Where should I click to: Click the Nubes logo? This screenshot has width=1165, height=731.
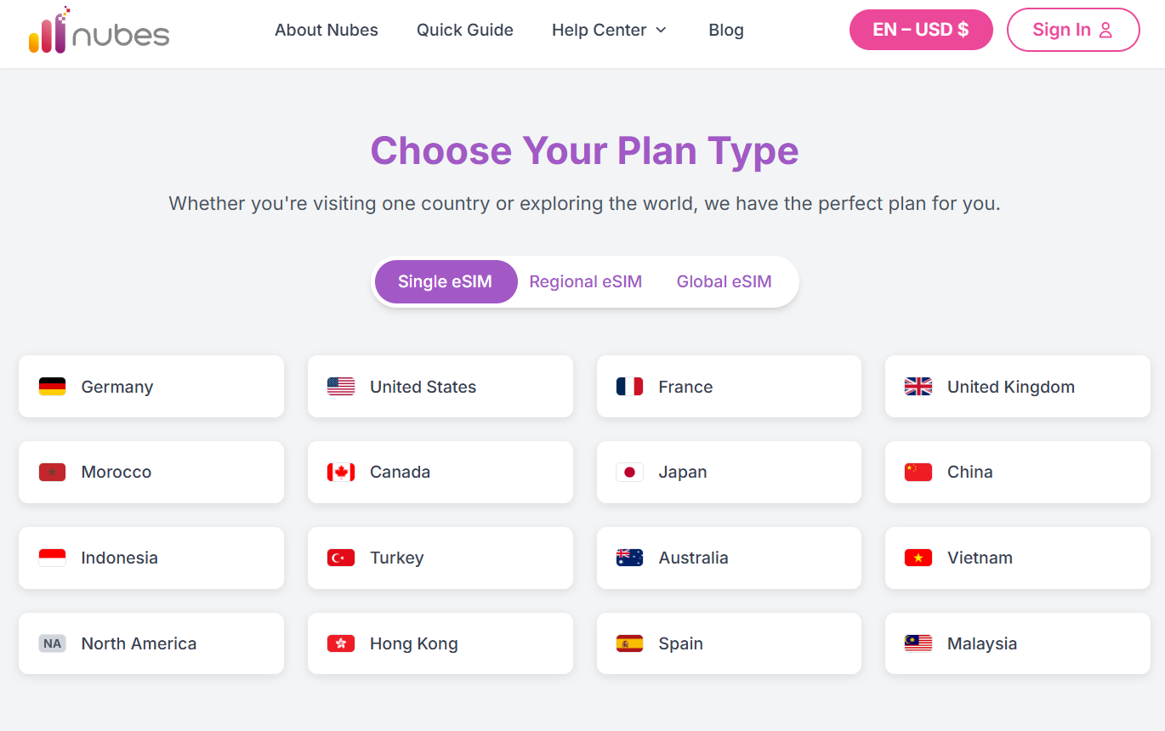pos(98,31)
